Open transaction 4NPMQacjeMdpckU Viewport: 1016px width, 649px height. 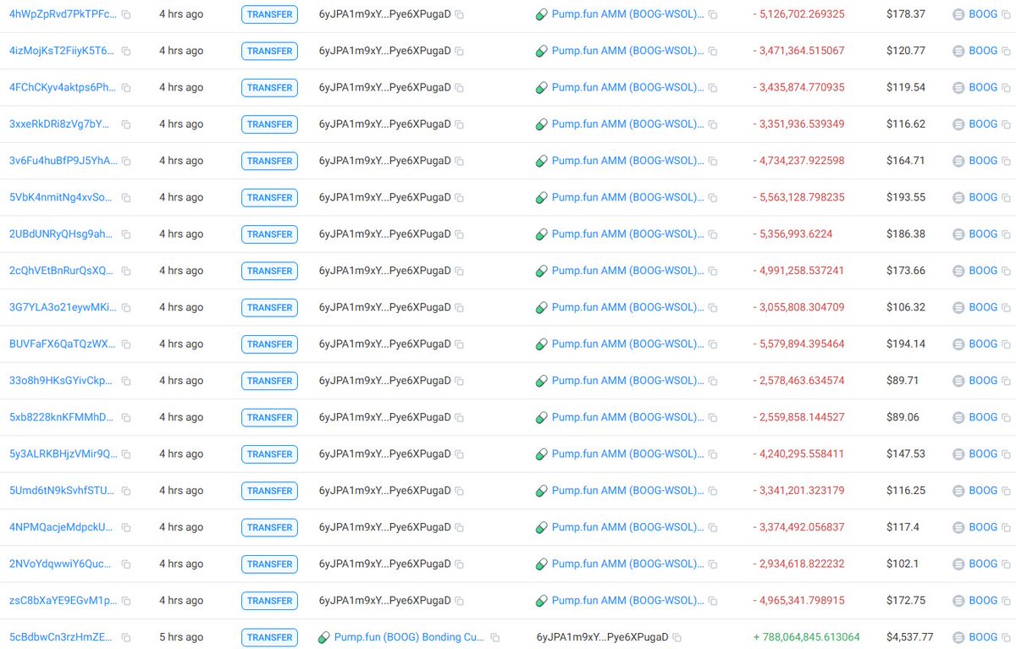pos(61,527)
